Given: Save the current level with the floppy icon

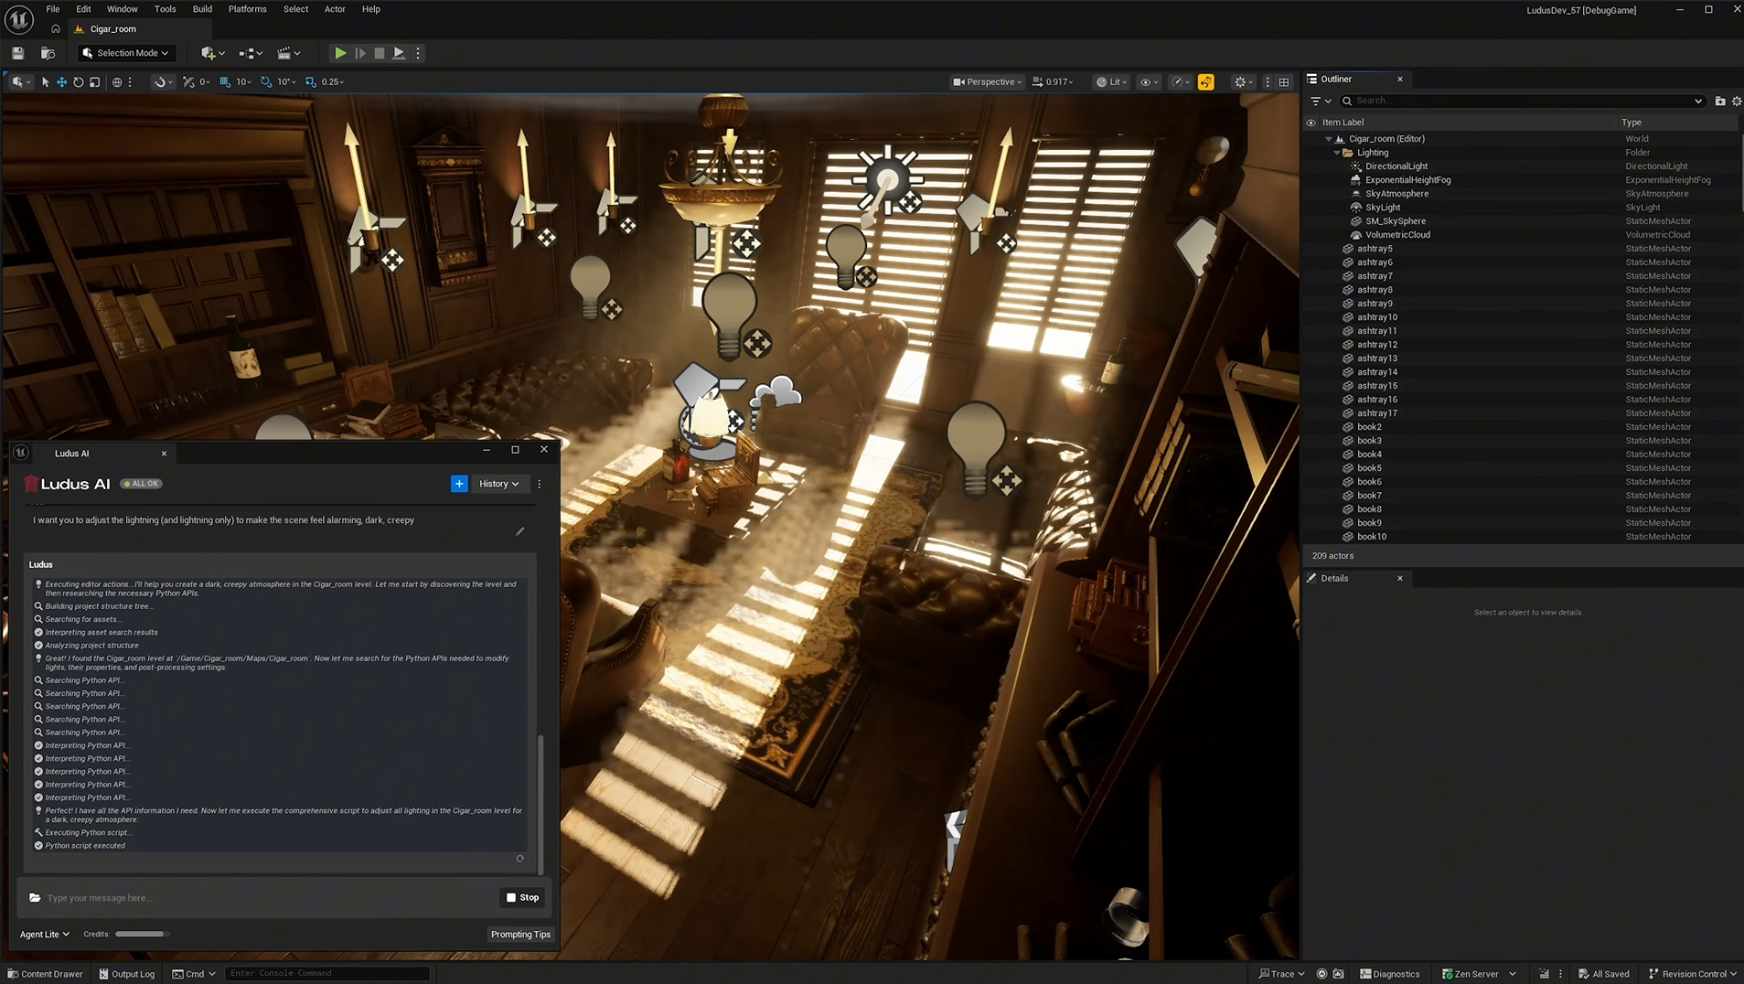Looking at the screenshot, I should [x=17, y=53].
